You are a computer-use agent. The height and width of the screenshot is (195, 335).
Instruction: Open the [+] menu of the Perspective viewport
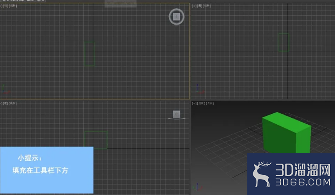194,104
